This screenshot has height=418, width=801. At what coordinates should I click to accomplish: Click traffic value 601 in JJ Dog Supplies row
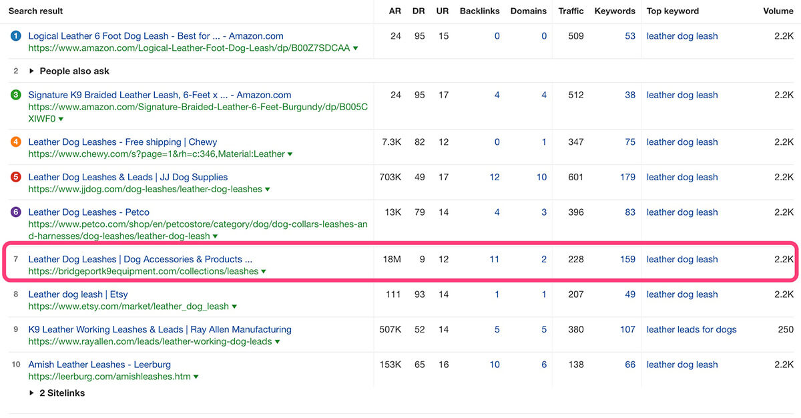tap(575, 177)
